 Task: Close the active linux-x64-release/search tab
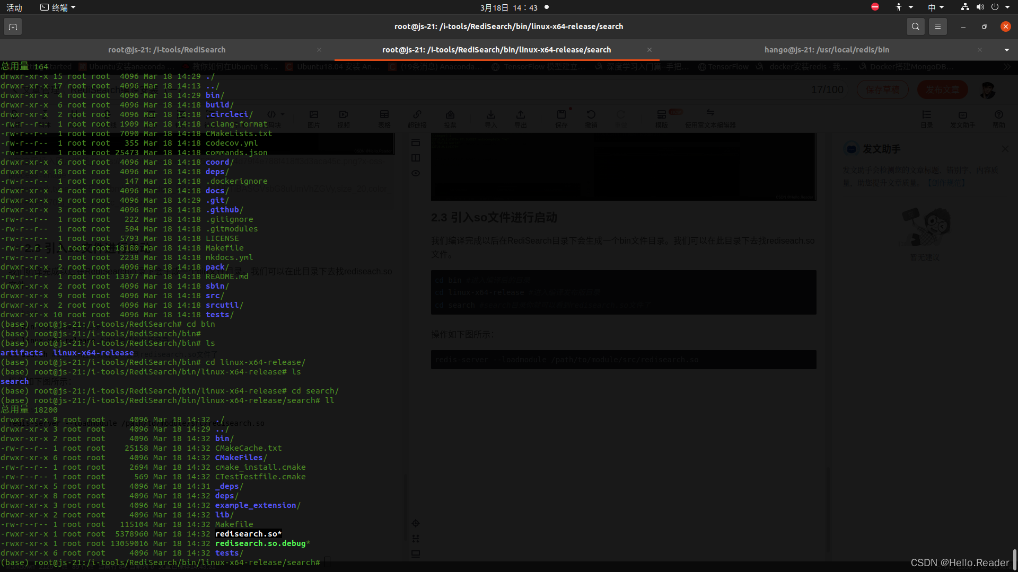click(650, 50)
